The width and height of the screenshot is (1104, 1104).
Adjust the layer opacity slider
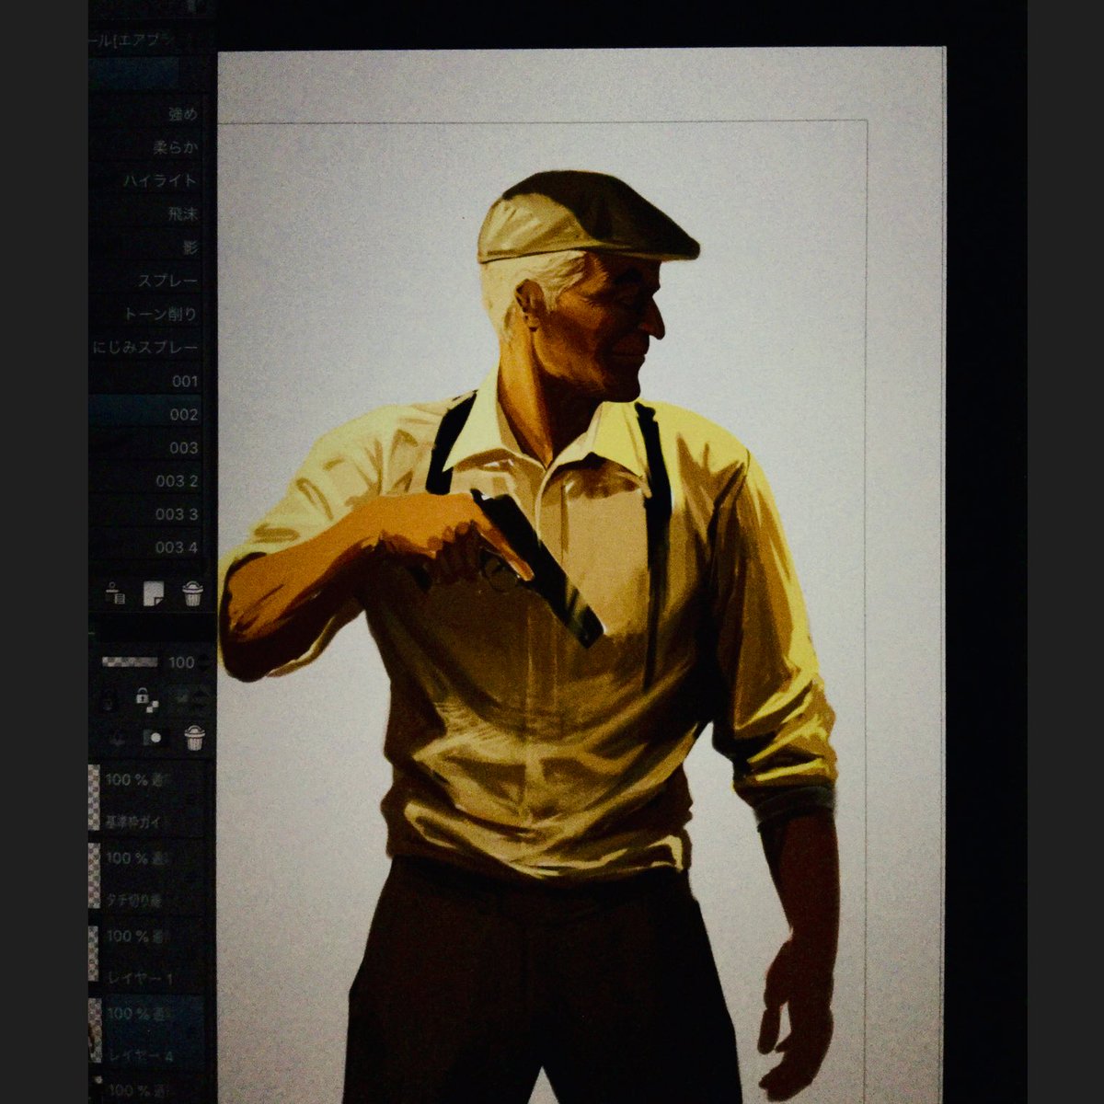point(130,661)
